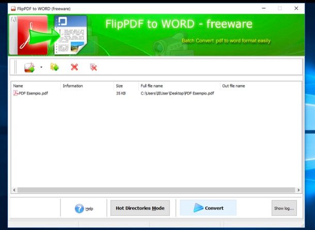Click the 35 KB size cell
The height and width of the screenshot is (230, 315).
coord(121,93)
